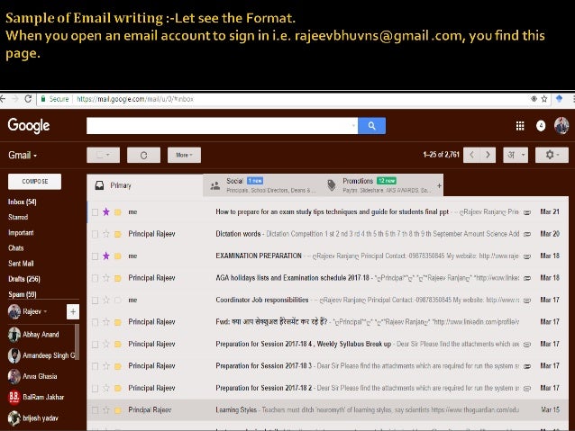Bookmark the page with the star icon
This screenshot has width=575, height=431.
pos(544,99)
